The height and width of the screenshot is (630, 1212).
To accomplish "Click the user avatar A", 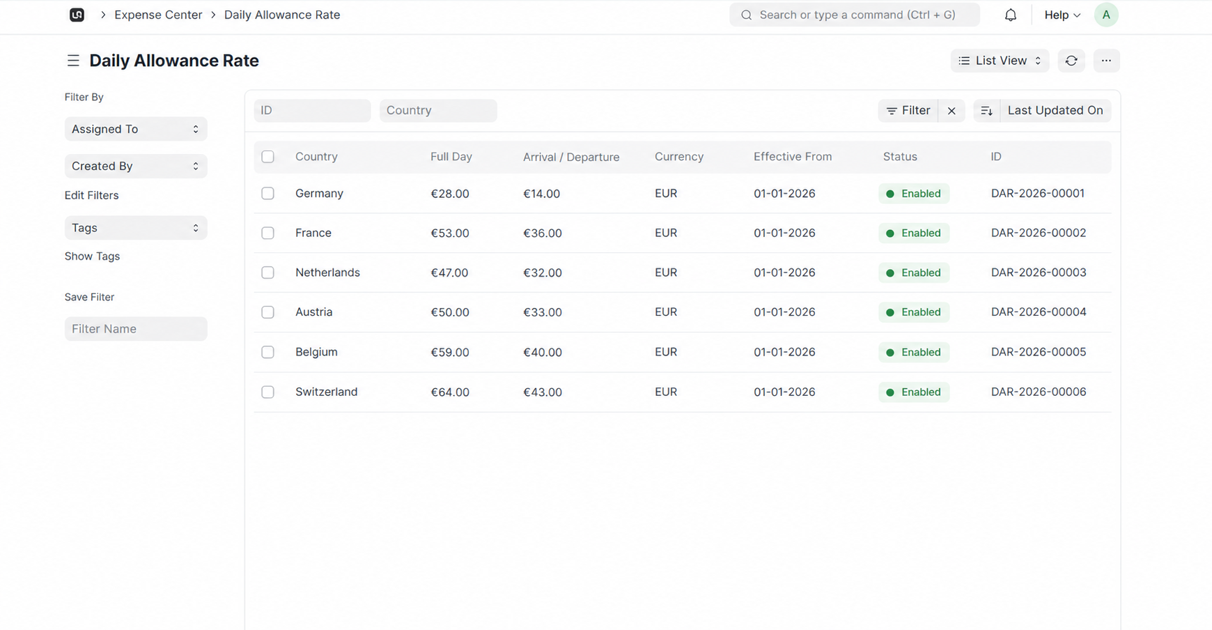I will [x=1106, y=15].
